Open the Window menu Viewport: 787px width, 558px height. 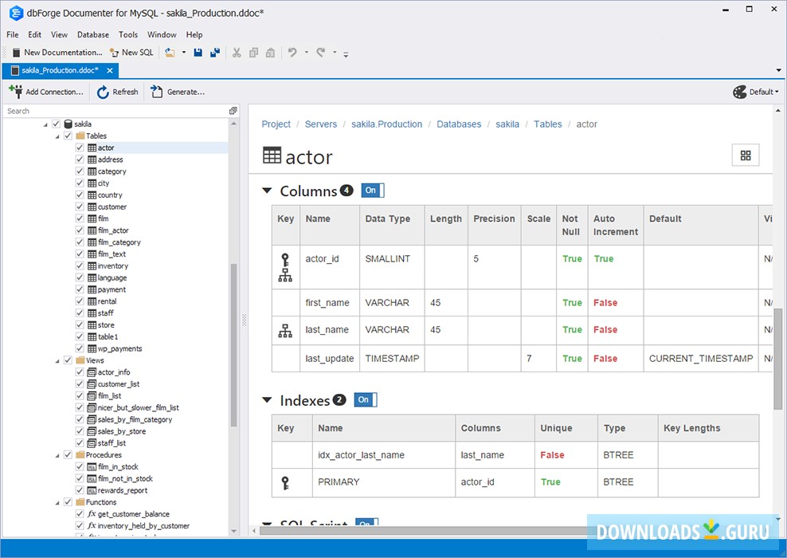tap(162, 34)
